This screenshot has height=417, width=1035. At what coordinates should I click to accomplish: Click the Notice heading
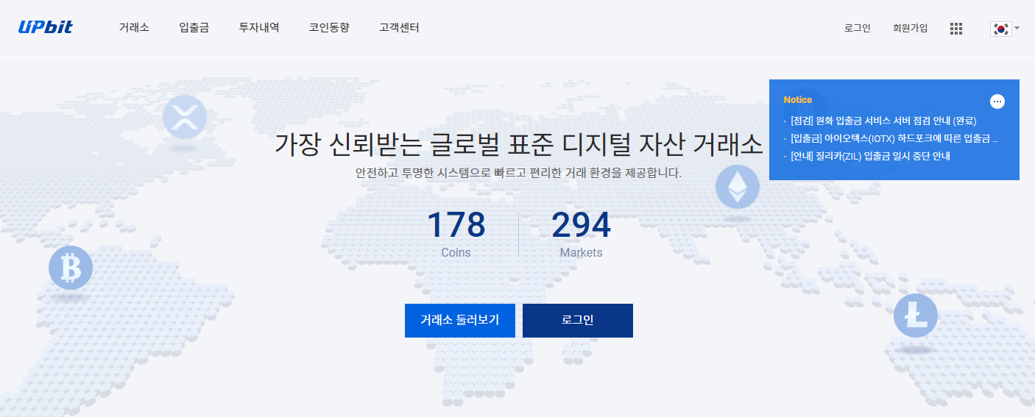(x=798, y=100)
